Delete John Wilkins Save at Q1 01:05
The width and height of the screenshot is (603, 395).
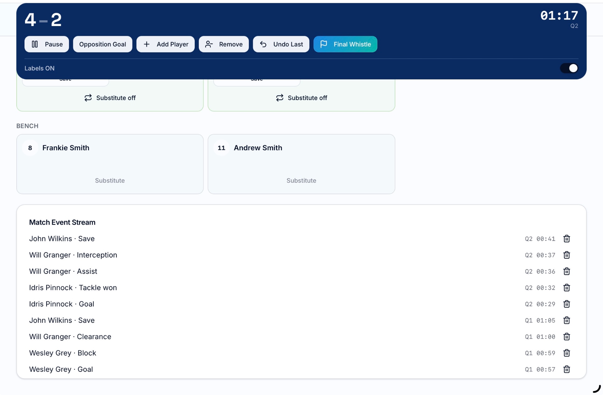click(x=567, y=320)
